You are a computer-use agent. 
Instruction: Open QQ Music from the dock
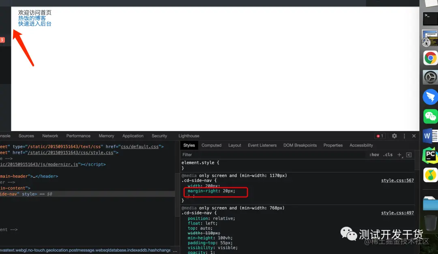pos(430,175)
